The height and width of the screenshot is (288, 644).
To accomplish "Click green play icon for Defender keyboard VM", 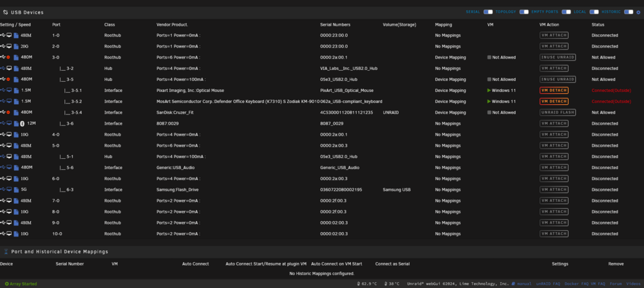I will 489,102.
